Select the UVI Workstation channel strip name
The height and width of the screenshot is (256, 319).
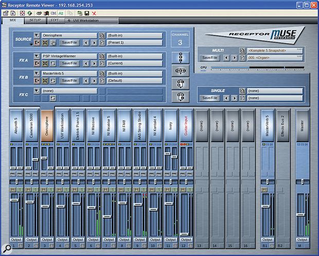[x=63, y=126]
